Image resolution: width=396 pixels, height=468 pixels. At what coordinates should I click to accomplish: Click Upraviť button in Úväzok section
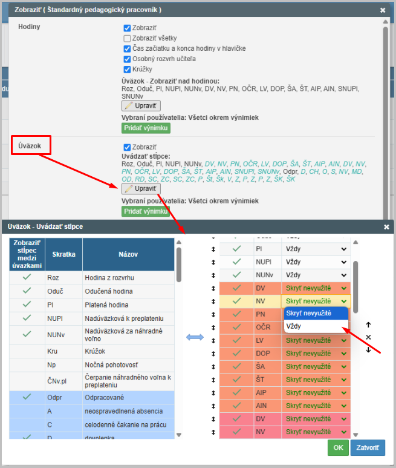141,189
